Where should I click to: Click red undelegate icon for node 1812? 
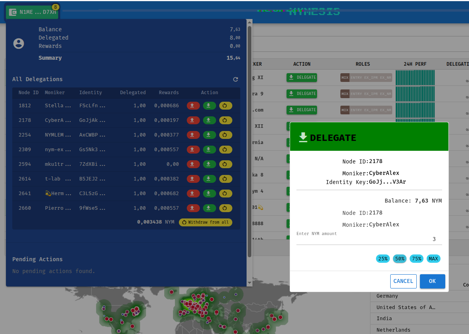[x=193, y=106]
